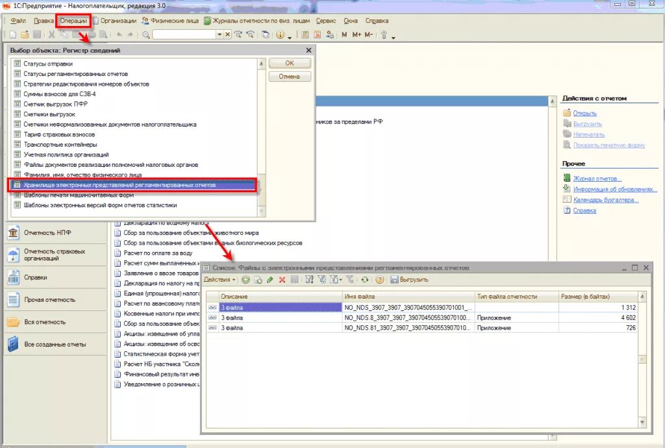Image resolution: width=665 pixels, height=448 pixels.
Task: Open the search field dropdown arrow
Action: 220,35
